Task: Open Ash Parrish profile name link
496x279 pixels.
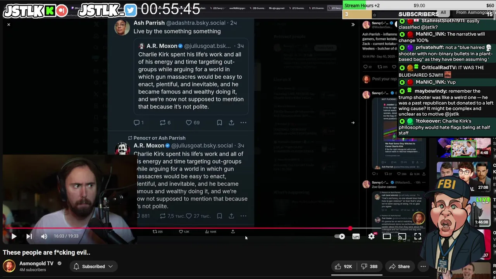Action: click(x=149, y=23)
